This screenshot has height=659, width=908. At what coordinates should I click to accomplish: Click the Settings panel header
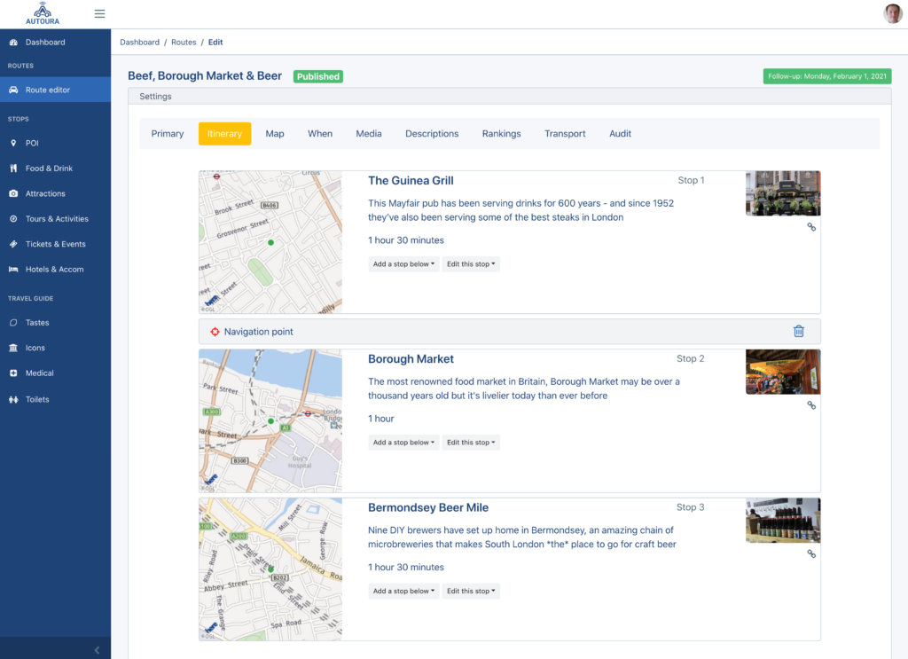510,97
